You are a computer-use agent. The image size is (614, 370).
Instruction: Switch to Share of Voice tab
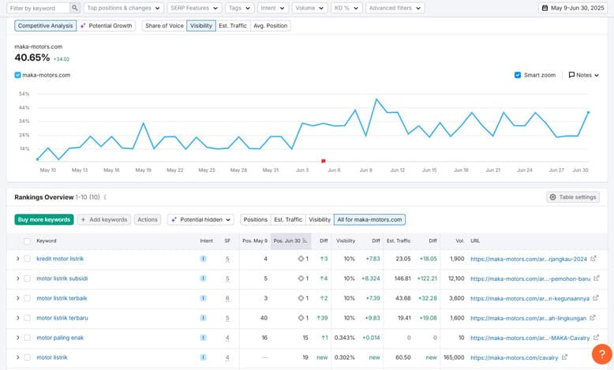164,25
